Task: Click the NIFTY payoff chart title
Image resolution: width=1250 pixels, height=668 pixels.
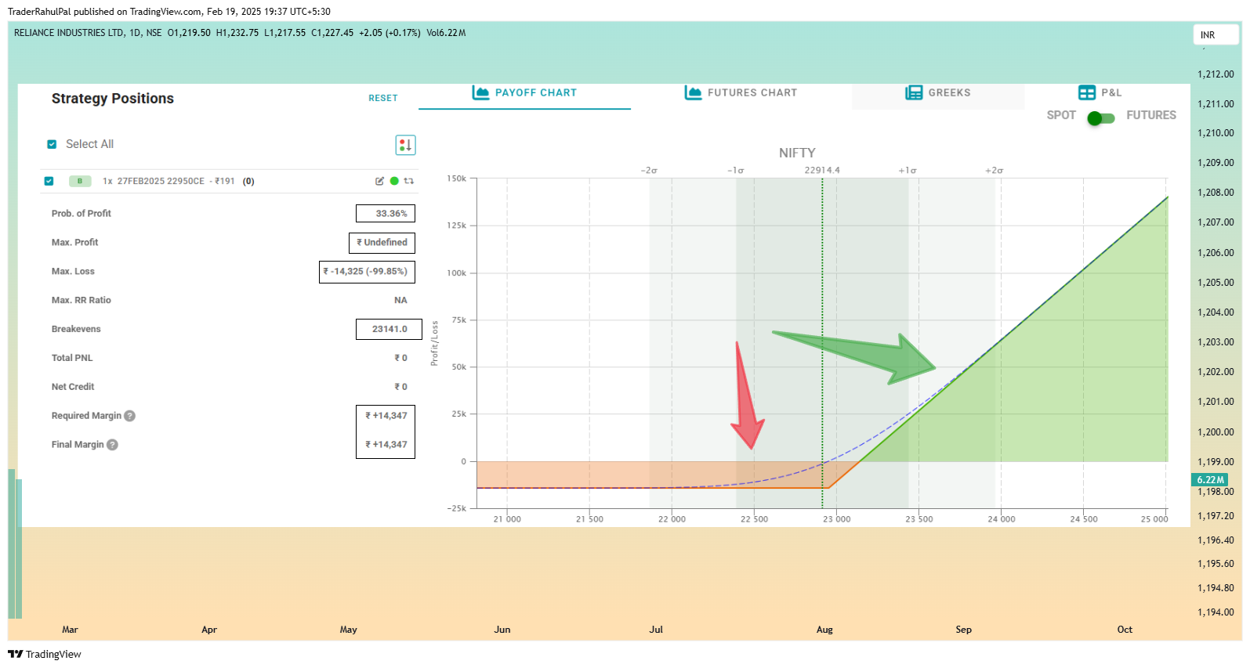Action: (797, 153)
